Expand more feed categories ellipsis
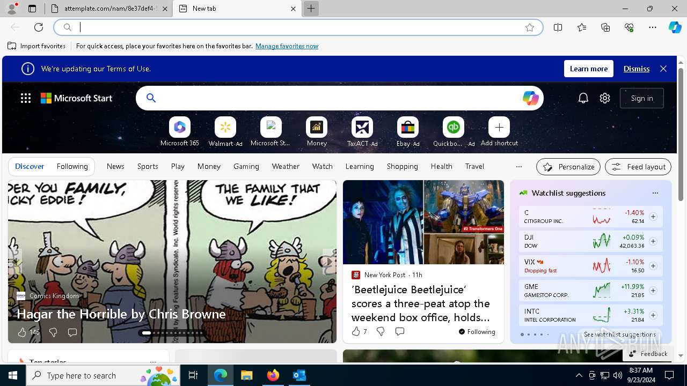This screenshot has height=386, width=687. (518, 167)
